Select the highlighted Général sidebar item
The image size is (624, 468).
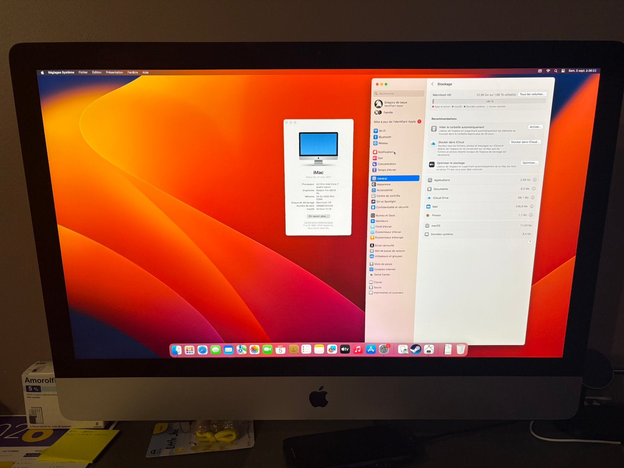pyautogui.click(x=395, y=178)
